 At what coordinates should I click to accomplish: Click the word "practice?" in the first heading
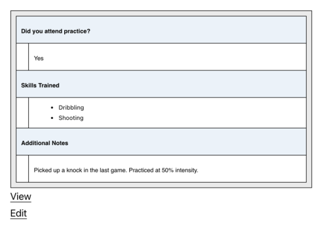point(77,31)
